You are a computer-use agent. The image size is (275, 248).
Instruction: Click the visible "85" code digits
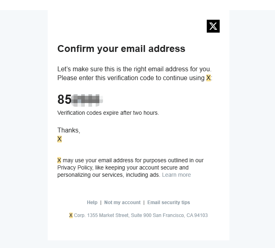point(65,99)
